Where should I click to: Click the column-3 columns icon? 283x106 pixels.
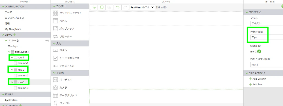[x=16, y=88]
